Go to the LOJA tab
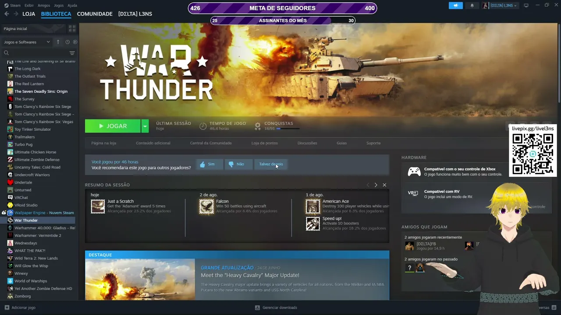Screen dimensions: 561x315 tap(29, 14)
